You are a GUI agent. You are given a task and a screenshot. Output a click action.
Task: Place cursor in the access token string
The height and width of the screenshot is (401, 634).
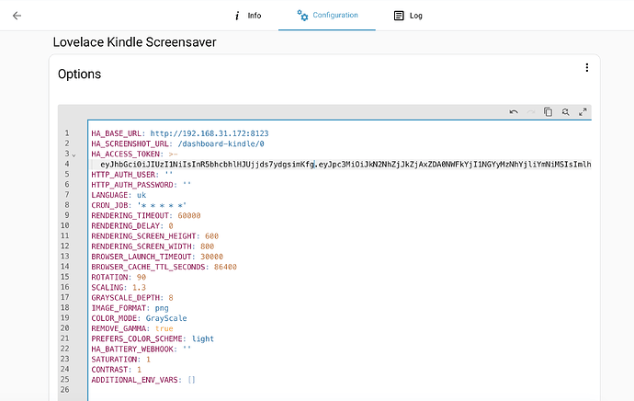pos(345,165)
